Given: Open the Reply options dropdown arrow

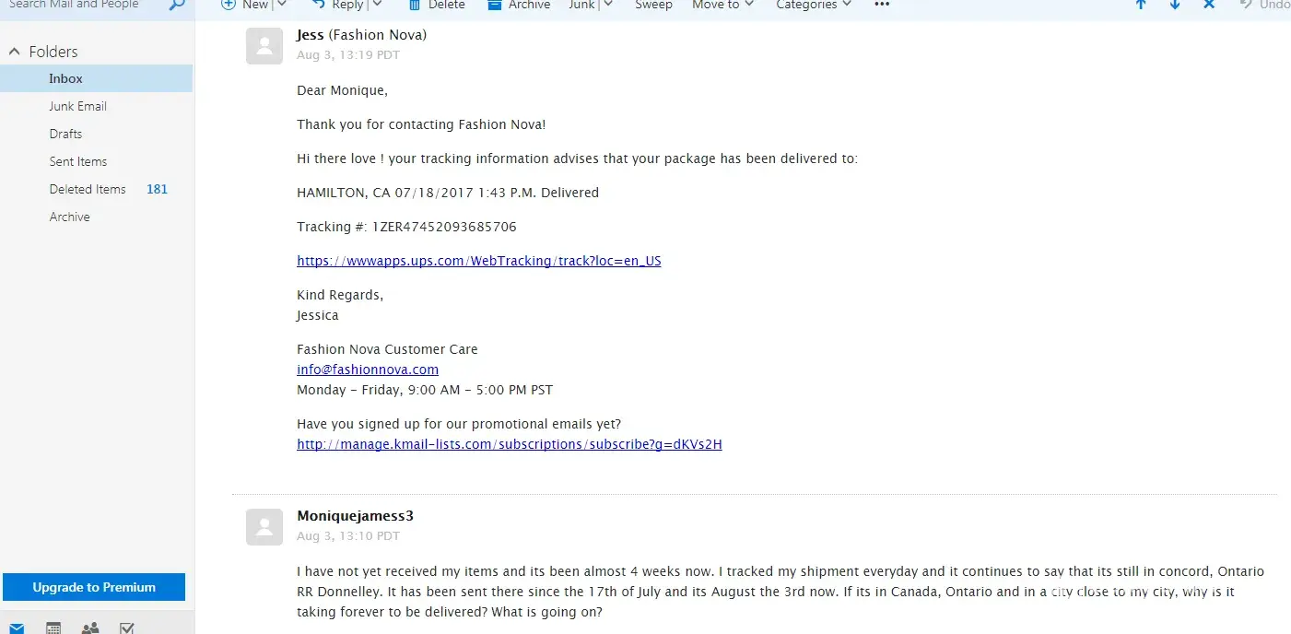Looking at the screenshot, I should (x=376, y=6).
